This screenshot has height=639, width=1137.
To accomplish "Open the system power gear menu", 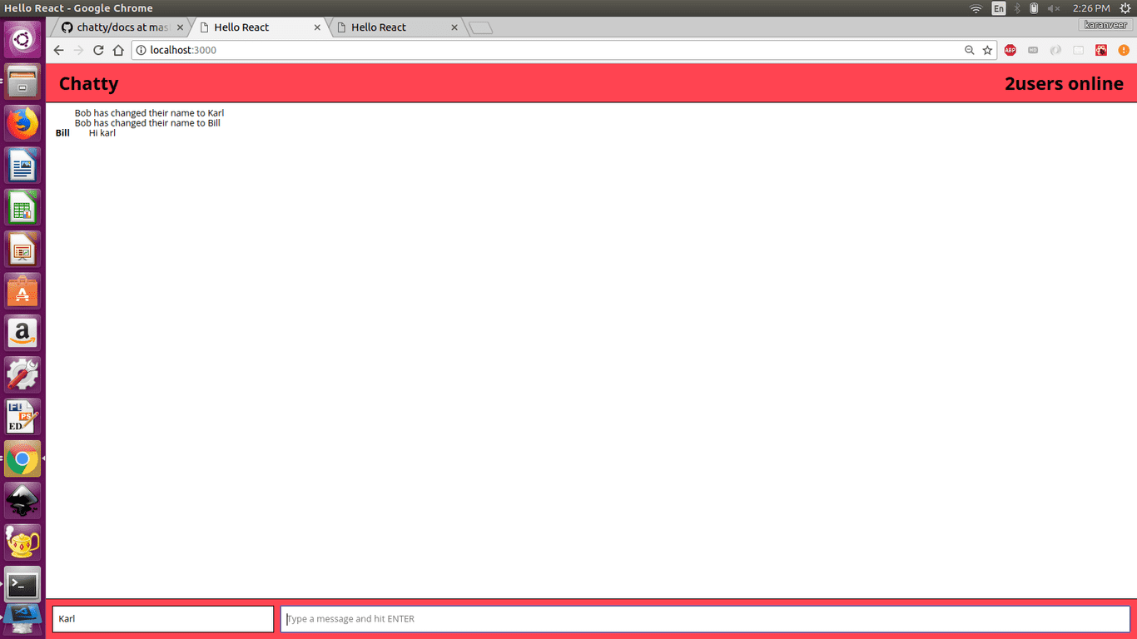I will pyautogui.click(x=1125, y=8).
